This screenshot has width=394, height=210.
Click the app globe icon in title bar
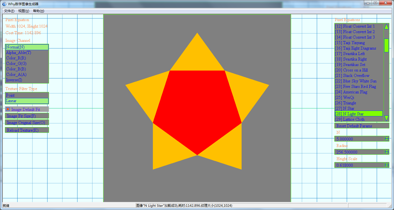tap(4, 4)
